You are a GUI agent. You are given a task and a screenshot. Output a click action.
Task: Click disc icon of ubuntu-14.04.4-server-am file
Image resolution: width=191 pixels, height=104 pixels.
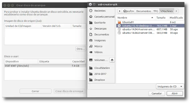tap(119, 29)
